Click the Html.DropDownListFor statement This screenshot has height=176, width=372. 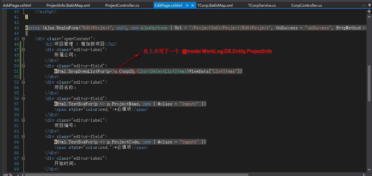pyautogui.click(x=148, y=71)
